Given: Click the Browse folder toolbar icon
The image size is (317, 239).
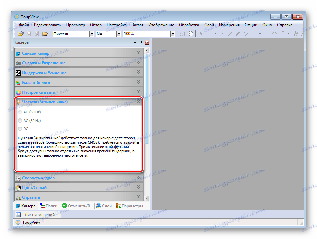Looking at the screenshot, I should [x=45, y=34].
